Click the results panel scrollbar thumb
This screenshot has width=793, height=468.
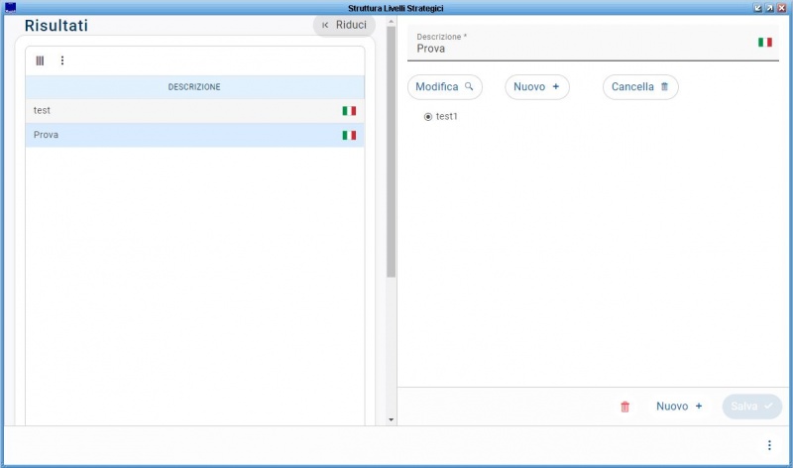(x=391, y=152)
